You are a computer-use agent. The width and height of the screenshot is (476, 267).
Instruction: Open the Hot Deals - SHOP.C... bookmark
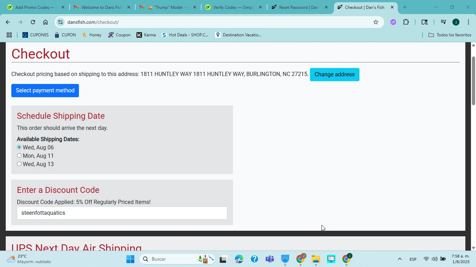(185, 35)
